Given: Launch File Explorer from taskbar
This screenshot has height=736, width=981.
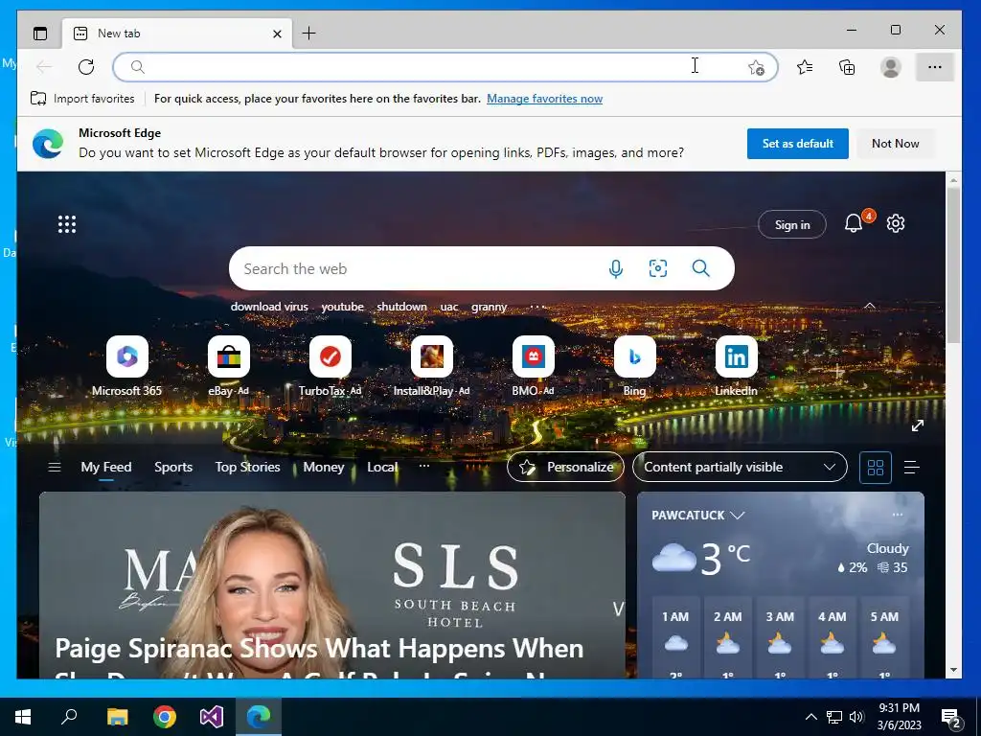Looking at the screenshot, I should pyautogui.click(x=117, y=717).
